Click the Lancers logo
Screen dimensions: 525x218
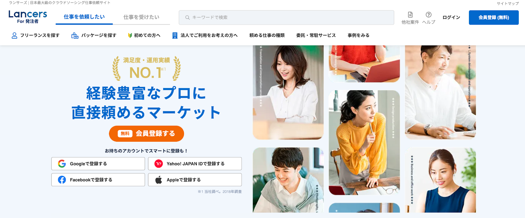point(28,17)
